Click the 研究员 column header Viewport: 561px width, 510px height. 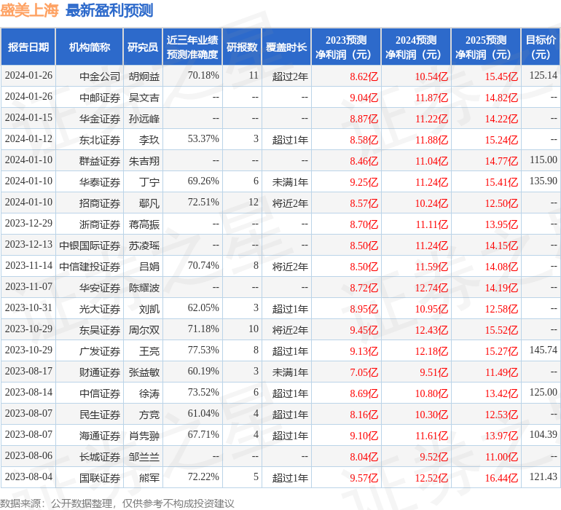pos(143,47)
